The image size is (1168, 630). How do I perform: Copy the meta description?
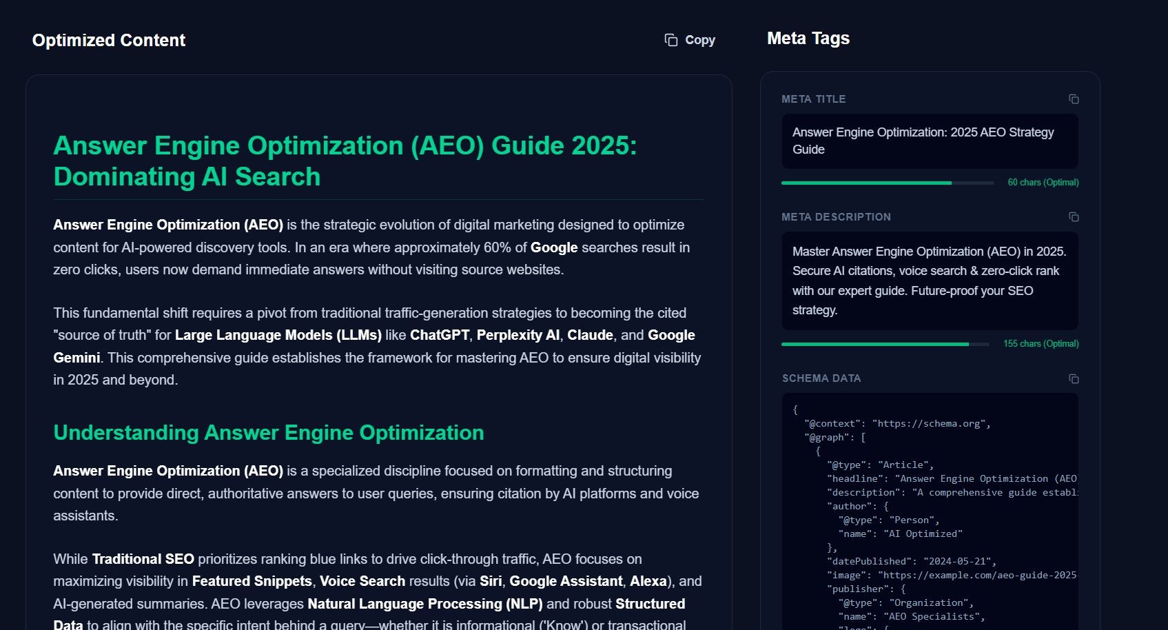tap(1074, 217)
